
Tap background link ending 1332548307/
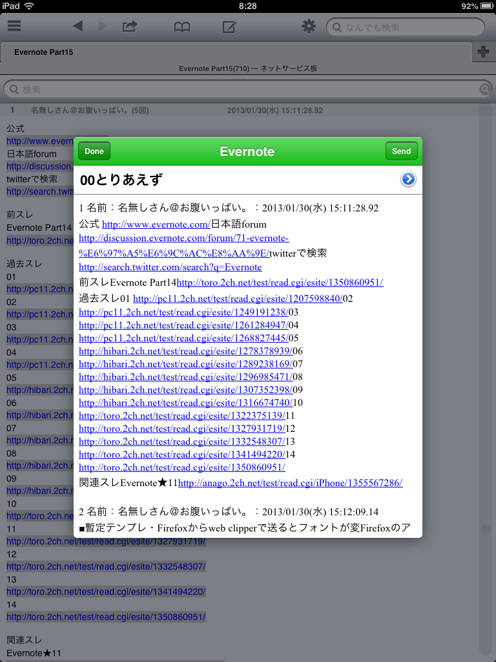(x=106, y=566)
